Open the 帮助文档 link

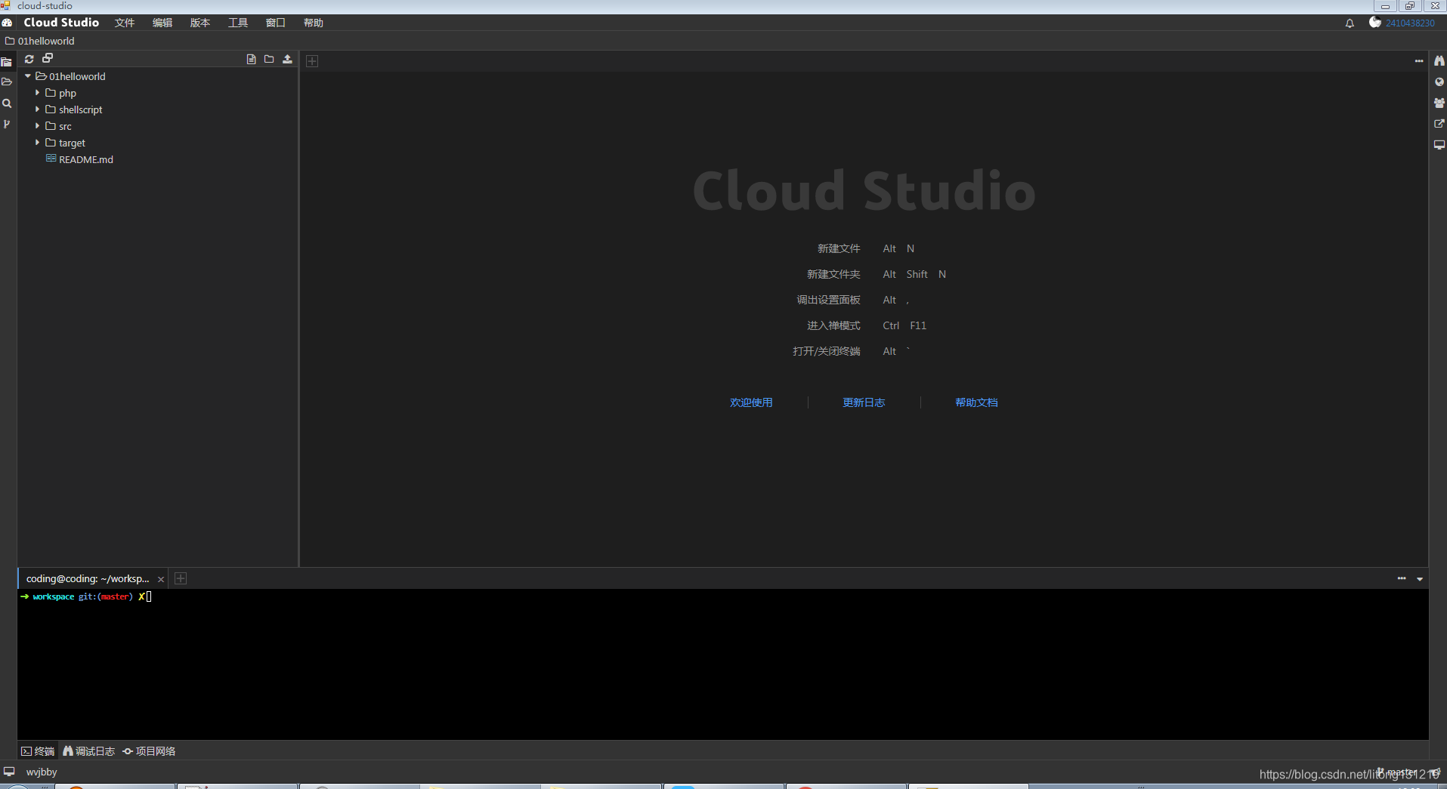point(977,402)
